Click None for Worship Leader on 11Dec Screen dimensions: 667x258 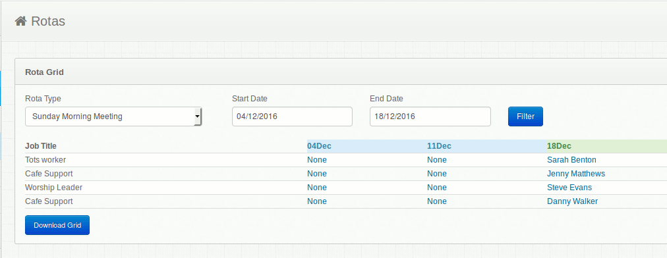(x=437, y=188)
